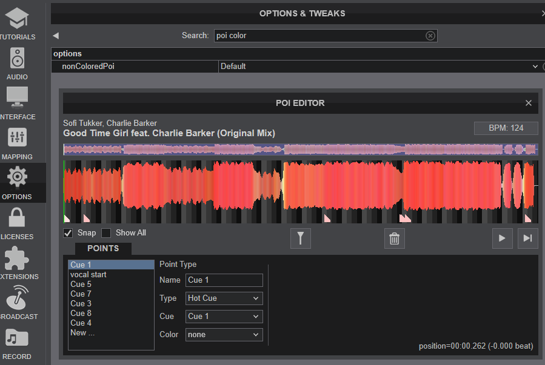Enable the Show All checkbox
The height and width of the screenshot is (365, 545).
[x=106, y=233]
